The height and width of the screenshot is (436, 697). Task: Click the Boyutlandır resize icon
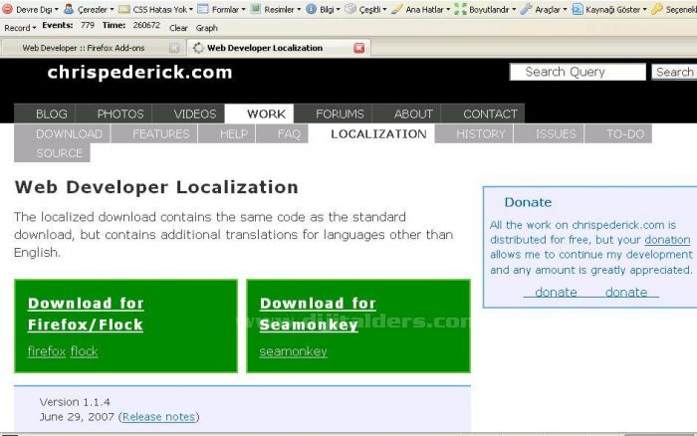click(461, 9)
